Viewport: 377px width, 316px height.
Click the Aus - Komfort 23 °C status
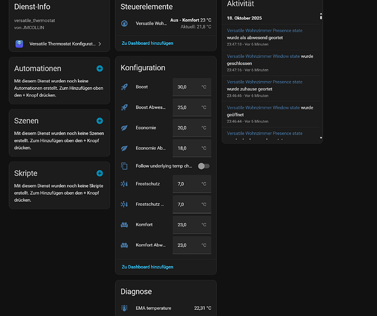pyautogui.click(x=190, y=20)
